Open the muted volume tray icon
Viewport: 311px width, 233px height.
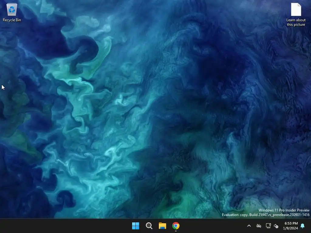point(276,226)
